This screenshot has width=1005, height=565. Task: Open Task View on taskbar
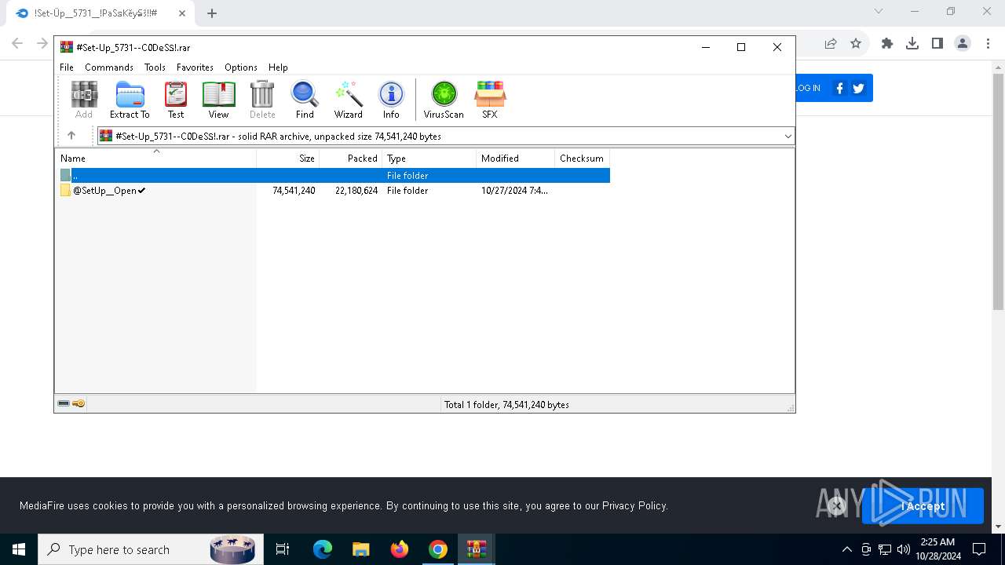click(x=283, y=549)
